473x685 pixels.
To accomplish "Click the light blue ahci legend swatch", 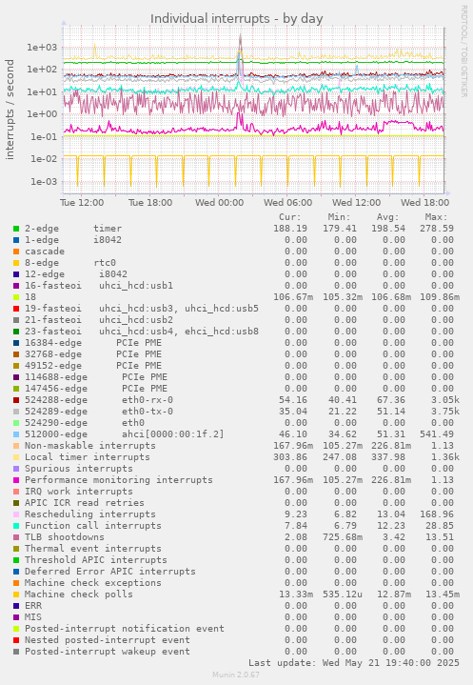I will pyautogui.click(x=16, y=434).
